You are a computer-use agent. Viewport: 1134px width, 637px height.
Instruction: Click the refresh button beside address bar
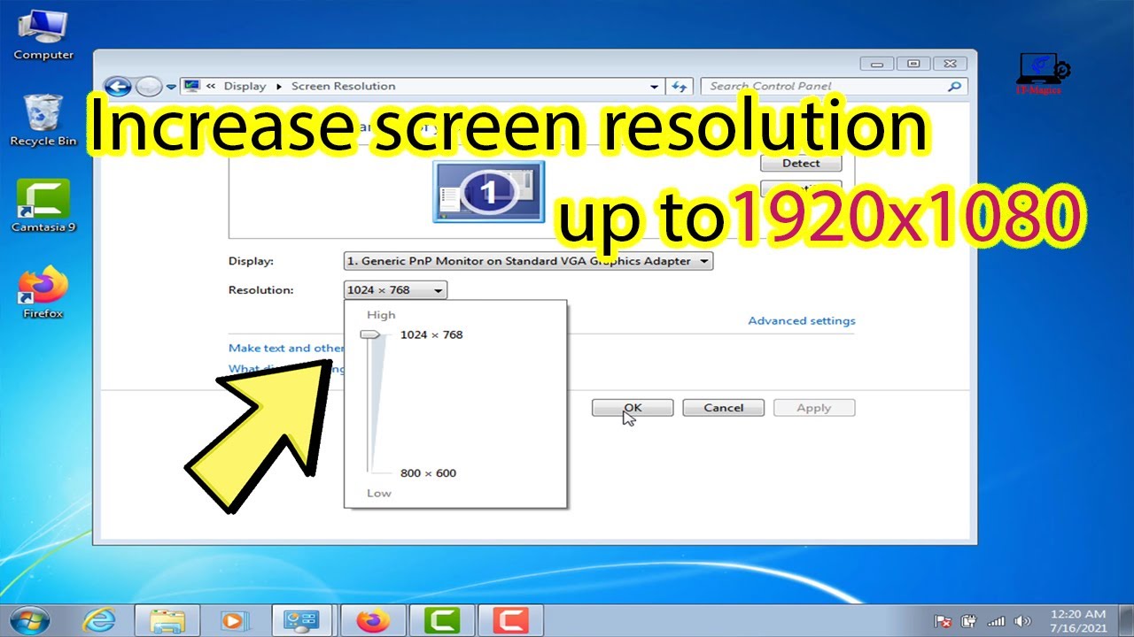(680, 86)
